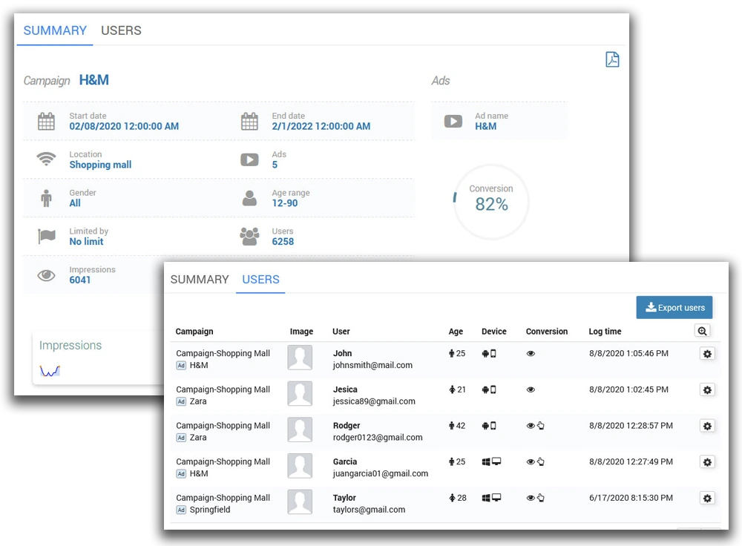The image size is (742, 546).
Task: Open gear menu for Garcia's row
Action: pos(707,461)
